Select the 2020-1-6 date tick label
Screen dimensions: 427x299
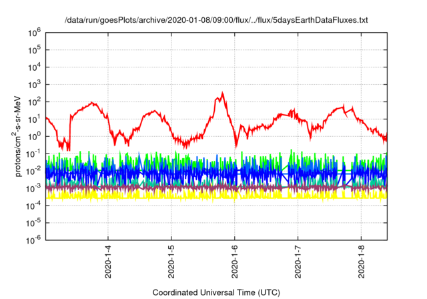click(x=234, y=262)
